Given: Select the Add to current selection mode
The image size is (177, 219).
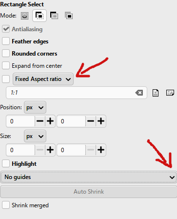Looking at the screenshot, I should pos(39,16).
